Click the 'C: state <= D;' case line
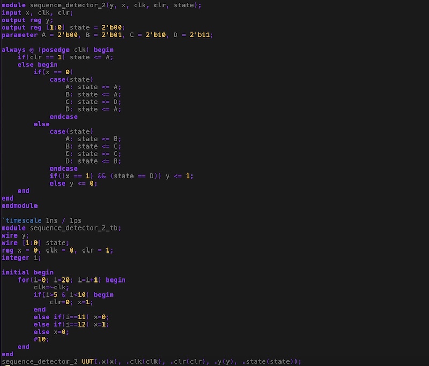This screenshot has height=366, width=429. (93, 102)
